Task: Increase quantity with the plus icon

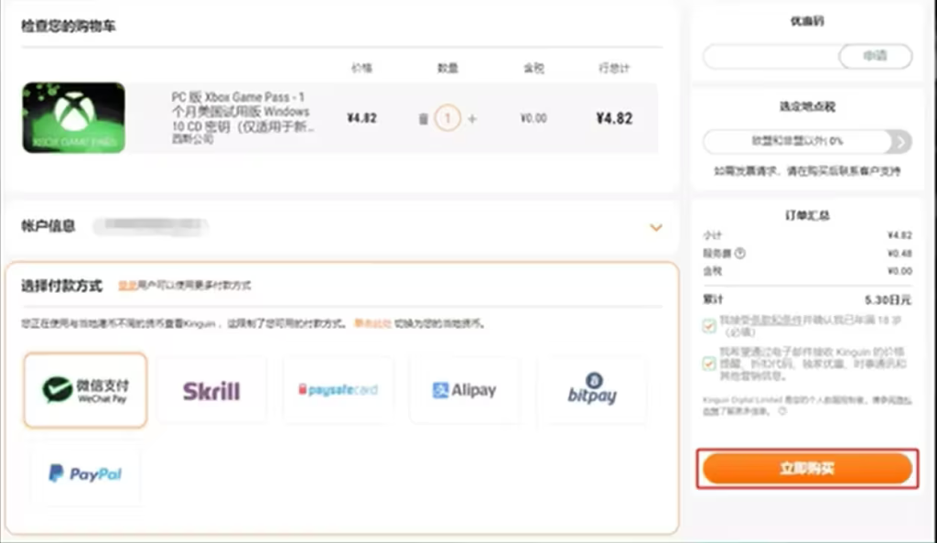Action: [472, 118]
